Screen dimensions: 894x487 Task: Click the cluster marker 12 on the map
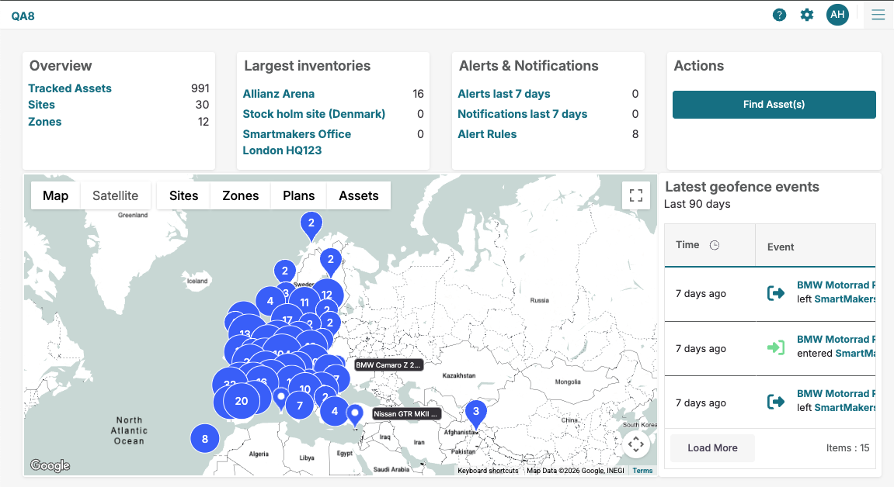point(327,294)
